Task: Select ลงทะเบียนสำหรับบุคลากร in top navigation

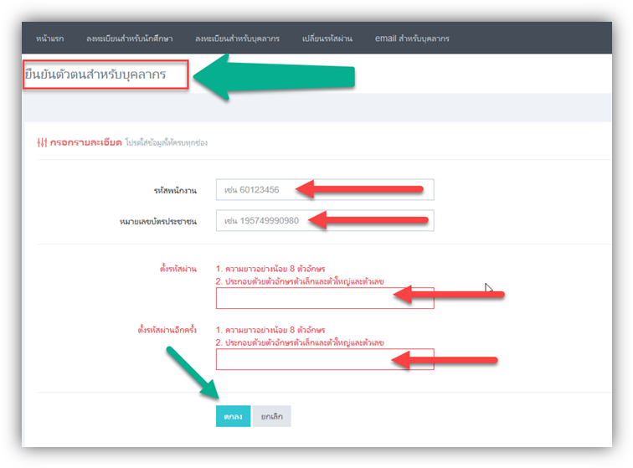Action: click(x=237, y=39)
